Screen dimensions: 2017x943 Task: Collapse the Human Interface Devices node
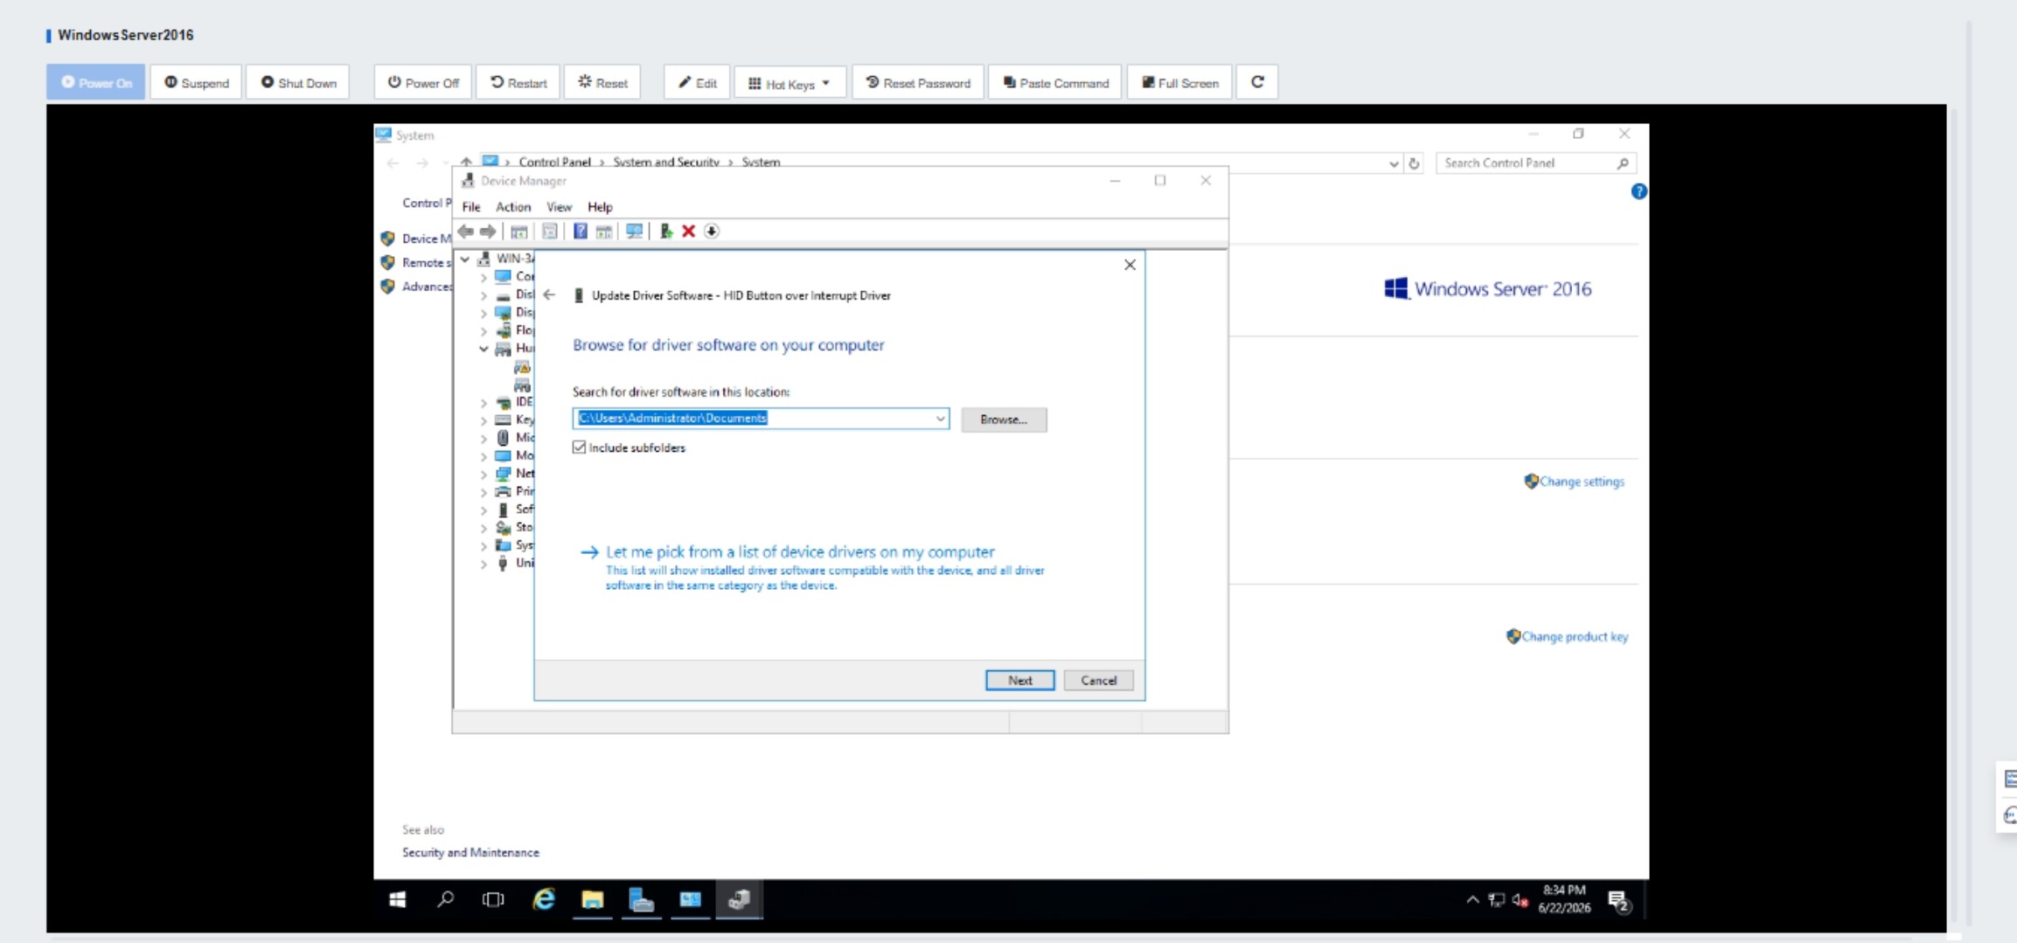tap(483, 349)
